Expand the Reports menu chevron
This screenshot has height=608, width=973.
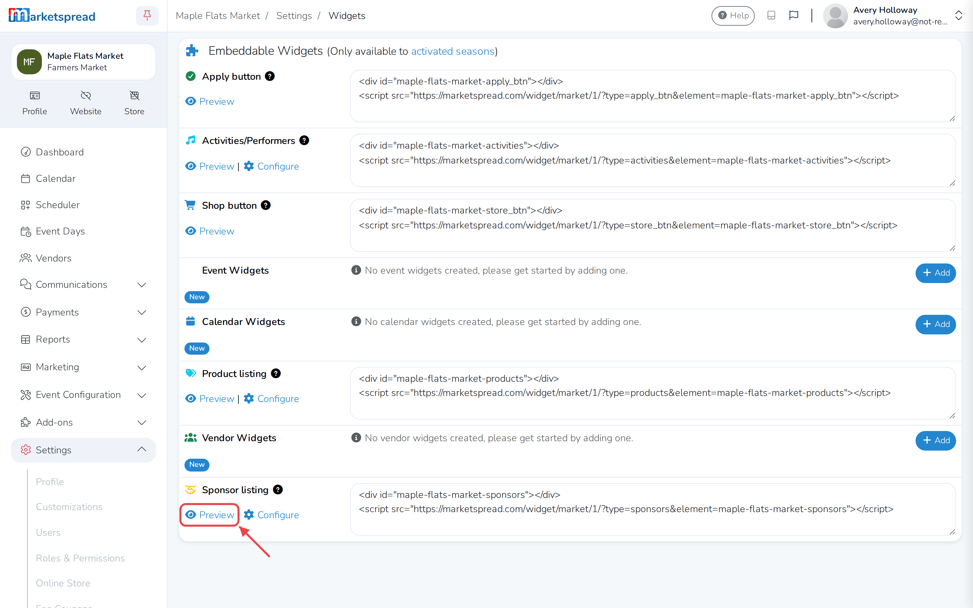coord(142,340)
